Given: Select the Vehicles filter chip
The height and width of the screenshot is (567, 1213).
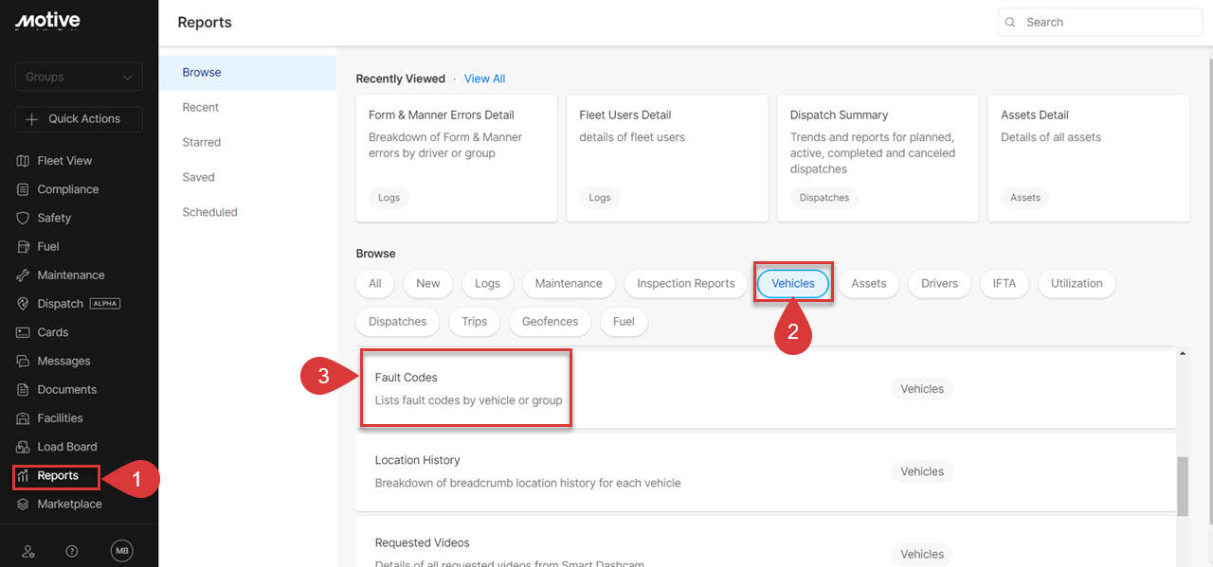Looking at the screenshot, I should [793, 283].
